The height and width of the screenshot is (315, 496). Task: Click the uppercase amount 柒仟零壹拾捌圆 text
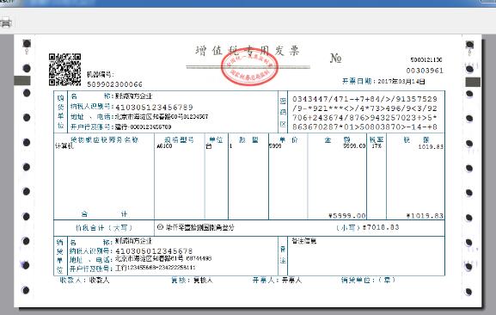click(200, 227)
